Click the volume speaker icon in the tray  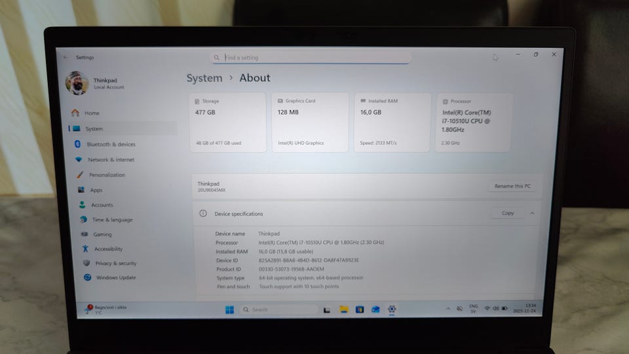point(496,308)
